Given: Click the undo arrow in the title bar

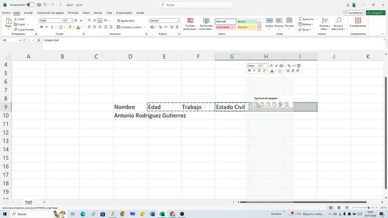Looking at the screenshot, I should tap(45, 5).
